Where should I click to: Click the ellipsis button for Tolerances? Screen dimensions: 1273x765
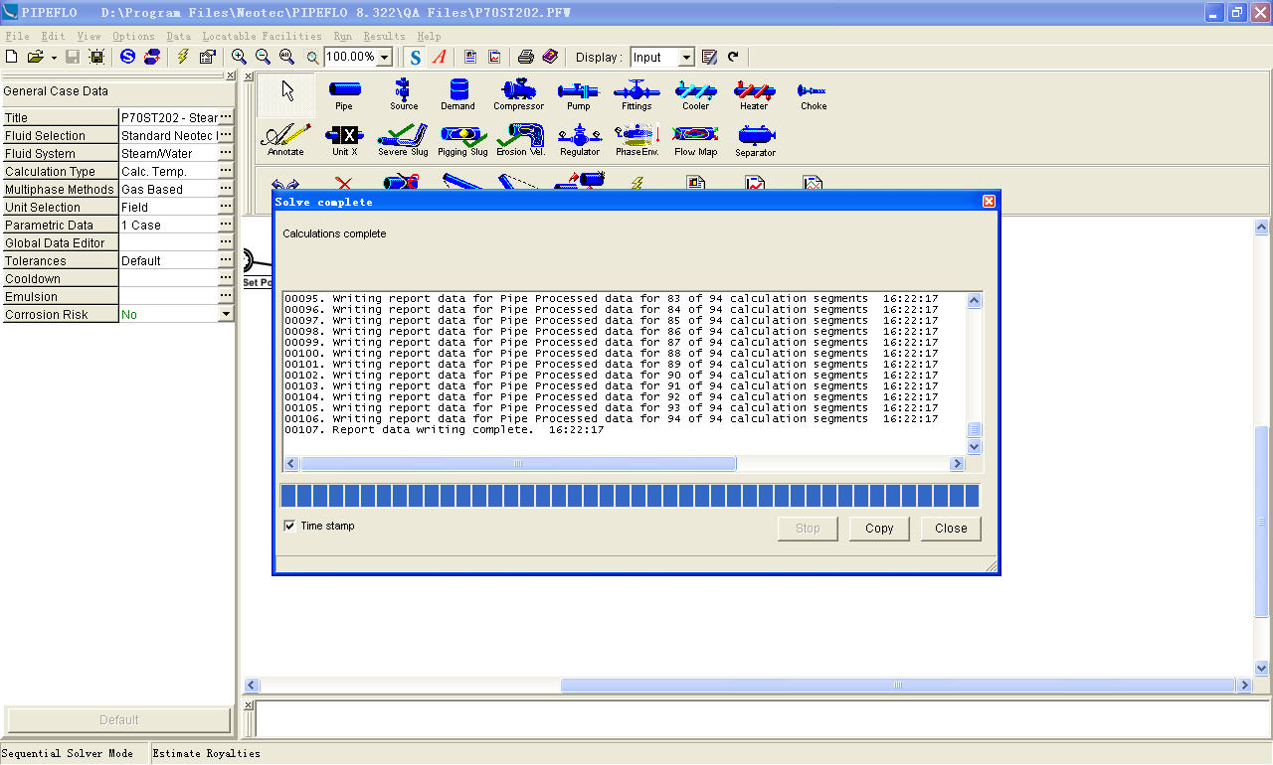226,260
